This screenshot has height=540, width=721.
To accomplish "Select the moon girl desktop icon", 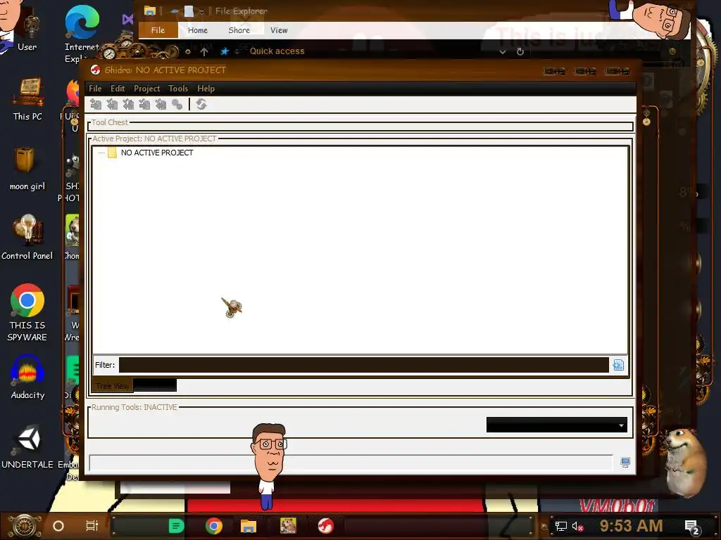I will coord(27,169).
